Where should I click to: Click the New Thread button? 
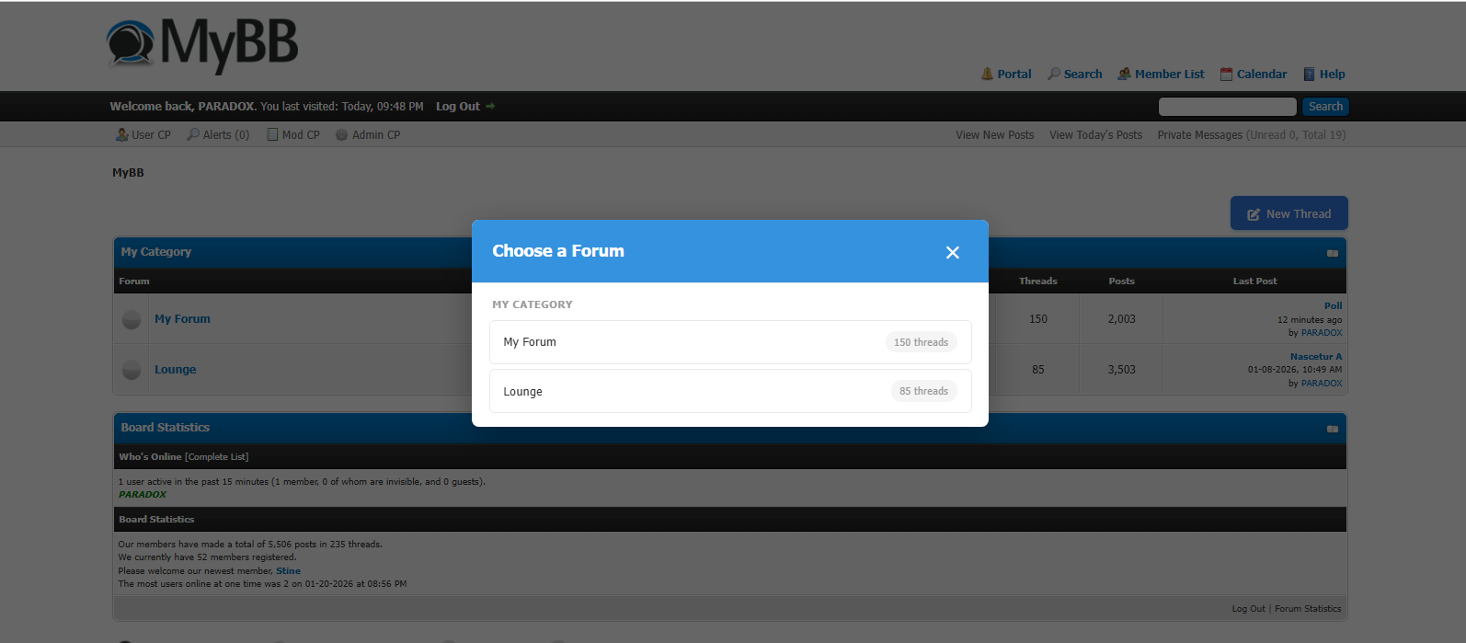click(1288, 213)
